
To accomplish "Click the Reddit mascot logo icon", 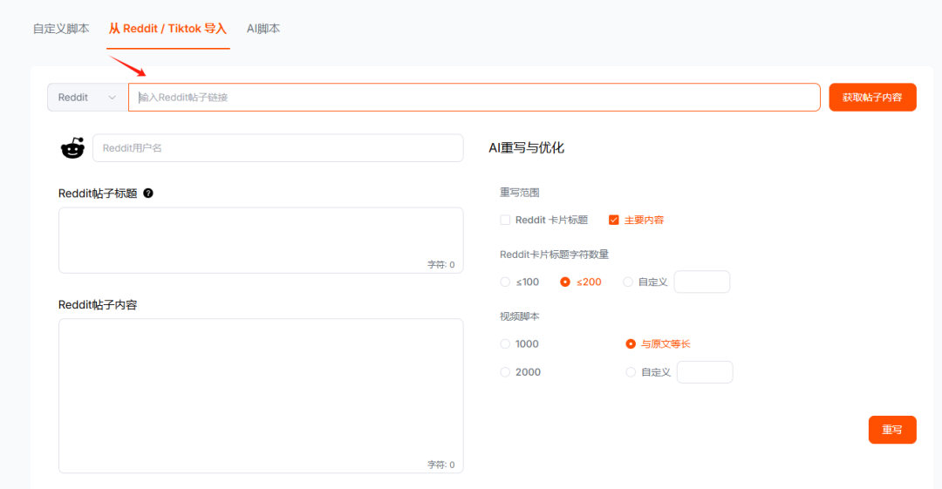I will 72,148.
